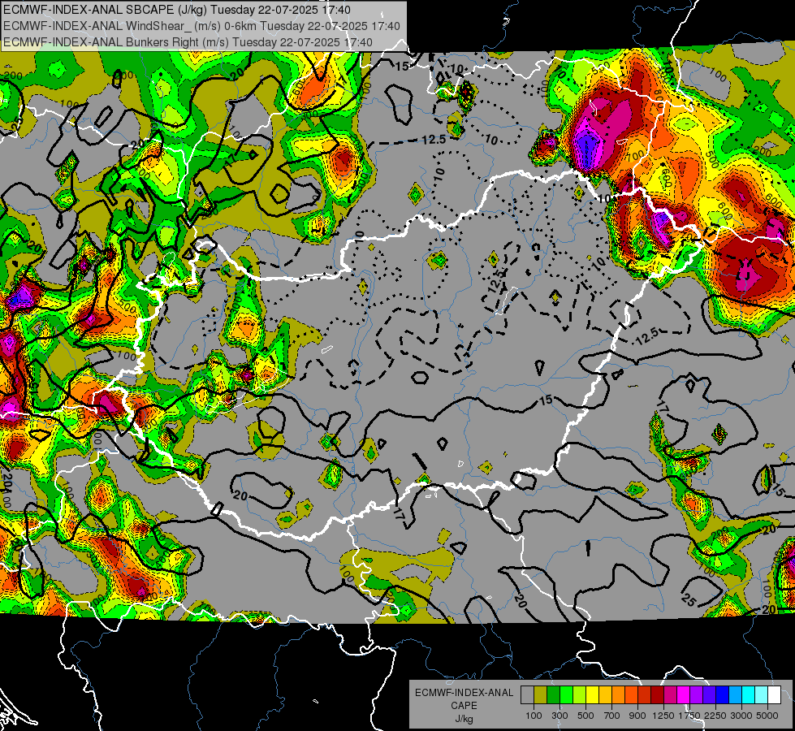This screenshot has height=731, width=795.
Task: Pick the pinkish crimson legend swatch
Action: tap(671, 694)
